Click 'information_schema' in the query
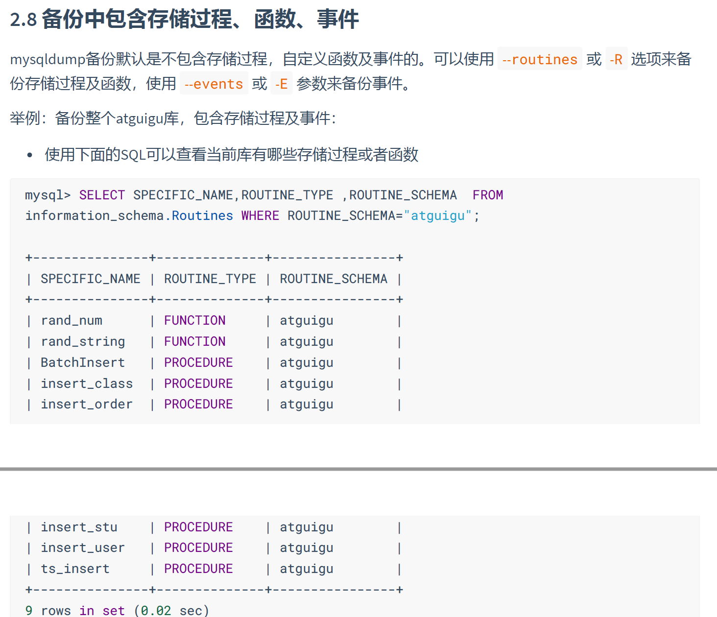This screenshot has width=717, height=617. (95, 215)
